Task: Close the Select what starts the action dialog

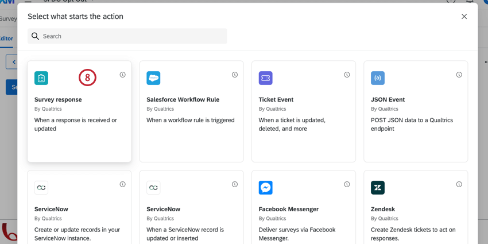Action: coord(464,17)
